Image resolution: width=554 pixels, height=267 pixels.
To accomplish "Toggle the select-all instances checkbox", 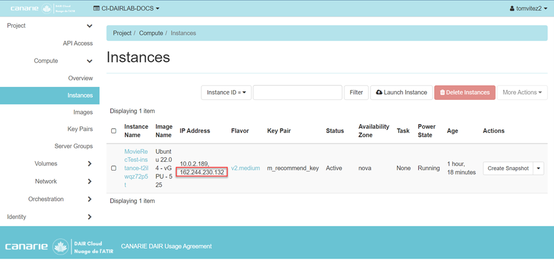I will pos(114,131).
